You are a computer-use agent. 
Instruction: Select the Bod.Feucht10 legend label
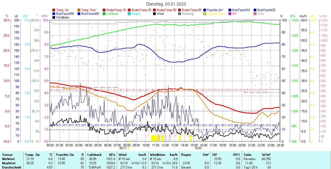[241, 10]
